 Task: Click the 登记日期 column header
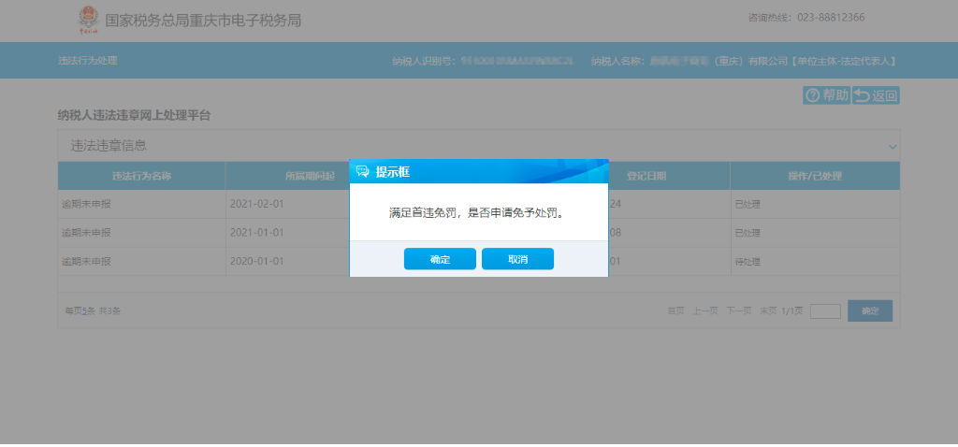point(668,176)
